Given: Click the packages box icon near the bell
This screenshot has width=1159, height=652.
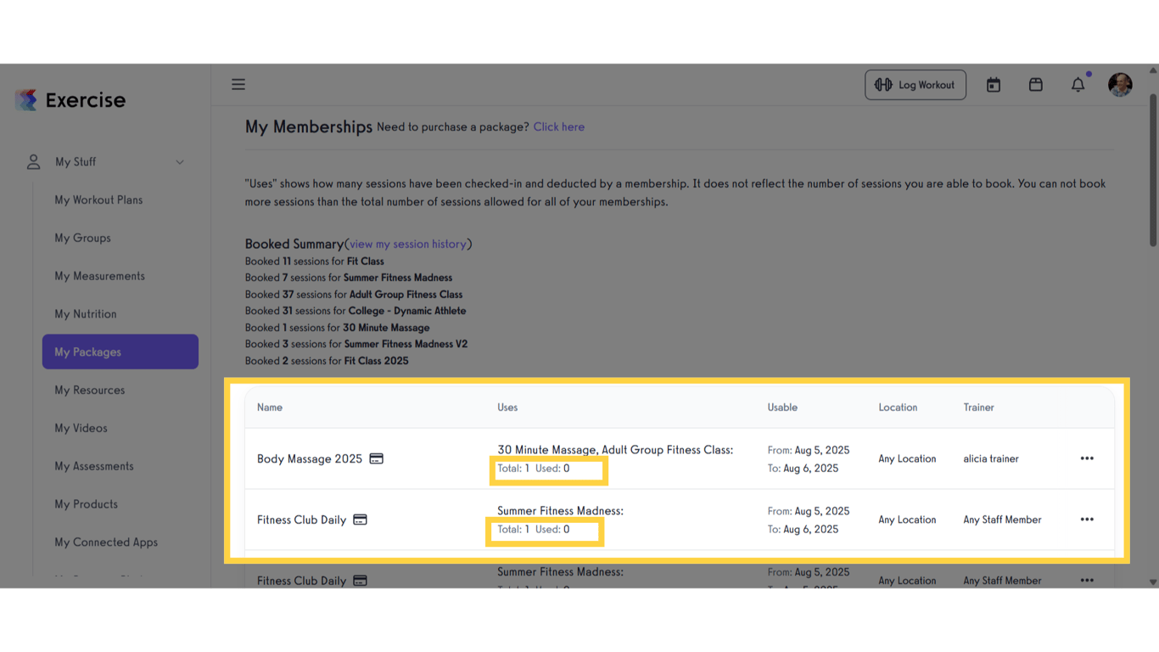Looking at the screenshot, I should tap(1035, 84).
